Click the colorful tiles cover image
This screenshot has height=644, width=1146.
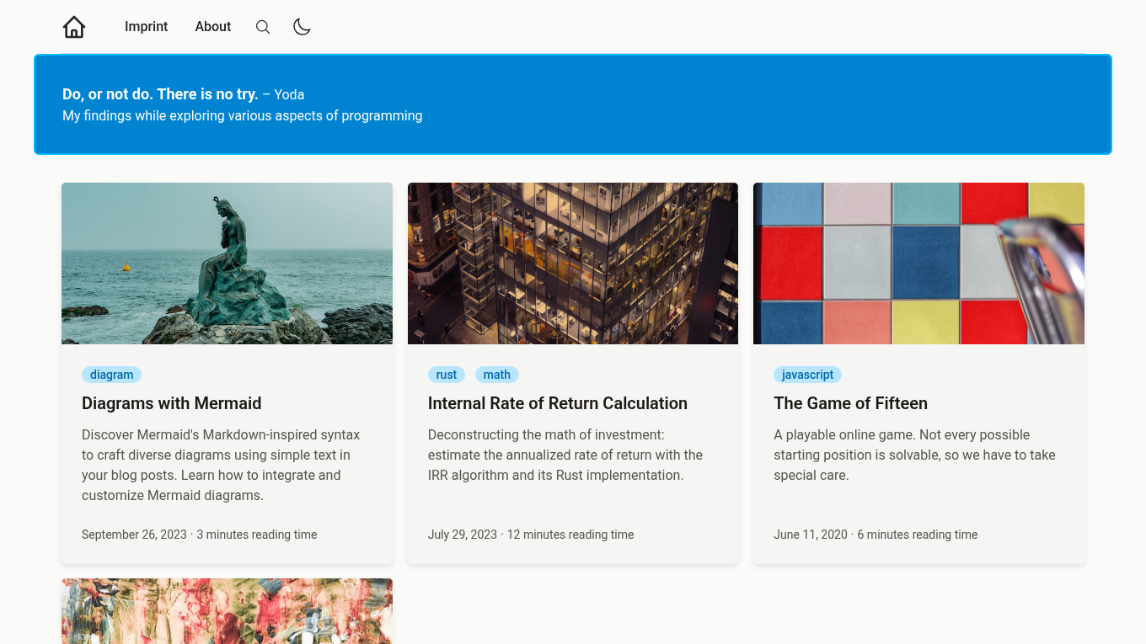(918, 263)
